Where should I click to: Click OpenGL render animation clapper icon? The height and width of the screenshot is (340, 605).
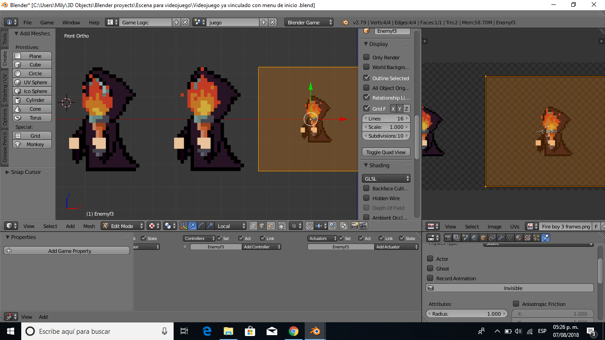[x=364, y=226]
